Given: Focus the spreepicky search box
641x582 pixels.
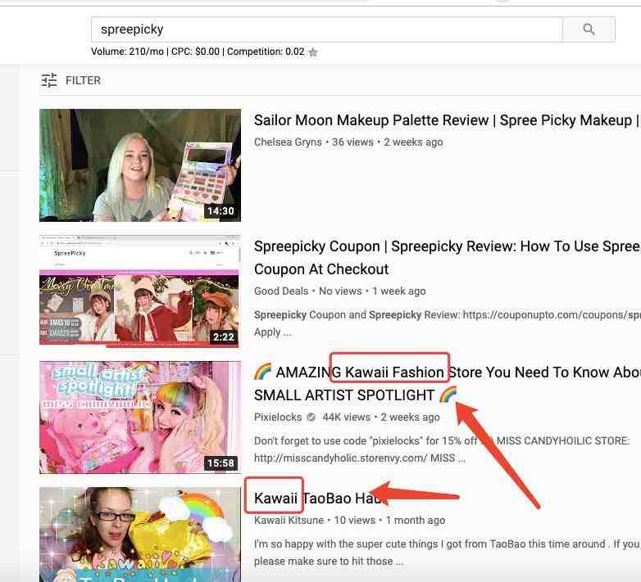Looking at the screenshot, I should pyautogui.click(x=326, y=29).
